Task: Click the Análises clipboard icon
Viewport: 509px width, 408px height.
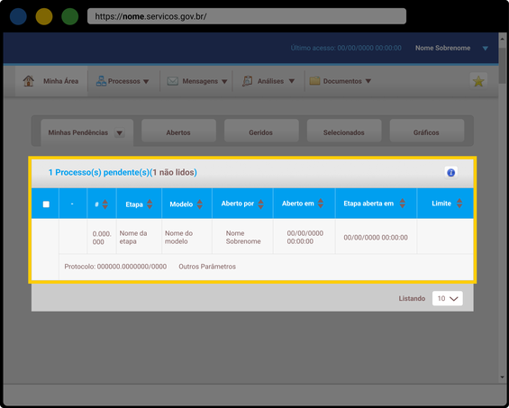Action: 248,81
